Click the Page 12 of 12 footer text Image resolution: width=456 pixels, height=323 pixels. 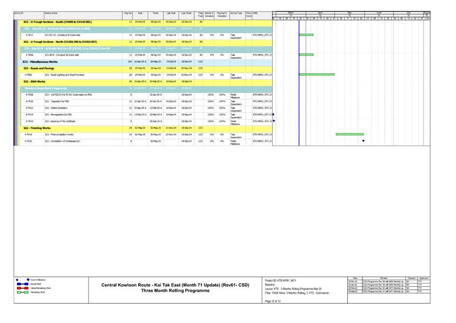click(275, 302)
